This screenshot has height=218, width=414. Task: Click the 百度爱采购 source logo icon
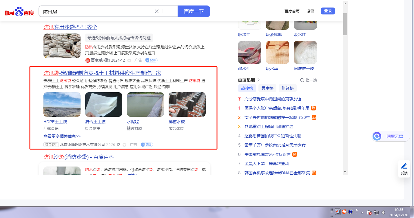(87, 60)
